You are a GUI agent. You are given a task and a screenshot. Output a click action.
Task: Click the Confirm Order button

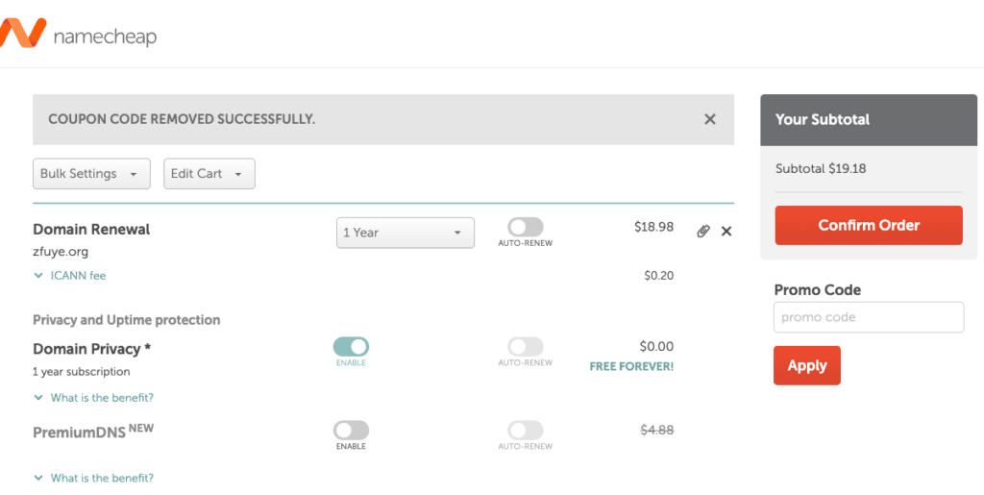click(869, 225)
